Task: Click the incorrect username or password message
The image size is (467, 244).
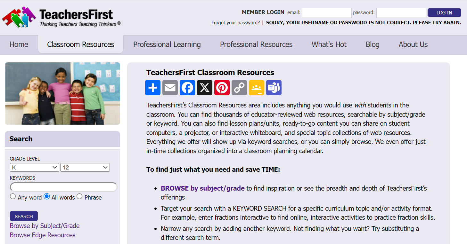Action: (364, 23)
